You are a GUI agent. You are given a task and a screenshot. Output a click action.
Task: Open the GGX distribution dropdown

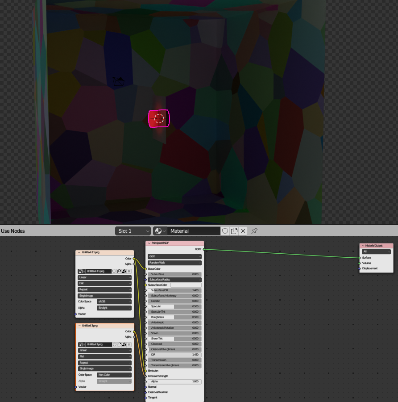[x=174, y=256]
